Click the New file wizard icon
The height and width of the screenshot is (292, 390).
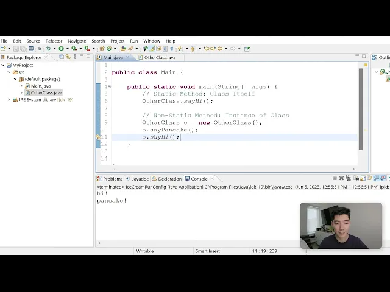[3, 49]
